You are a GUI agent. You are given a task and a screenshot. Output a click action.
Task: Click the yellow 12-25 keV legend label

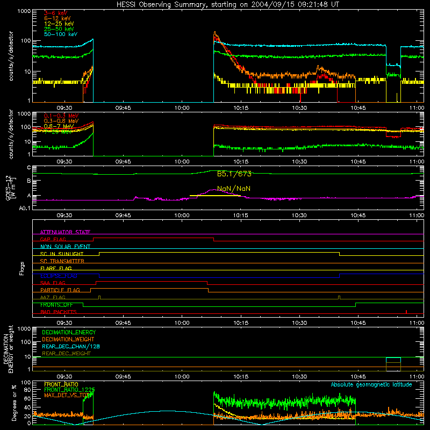[x=59, y=24]
